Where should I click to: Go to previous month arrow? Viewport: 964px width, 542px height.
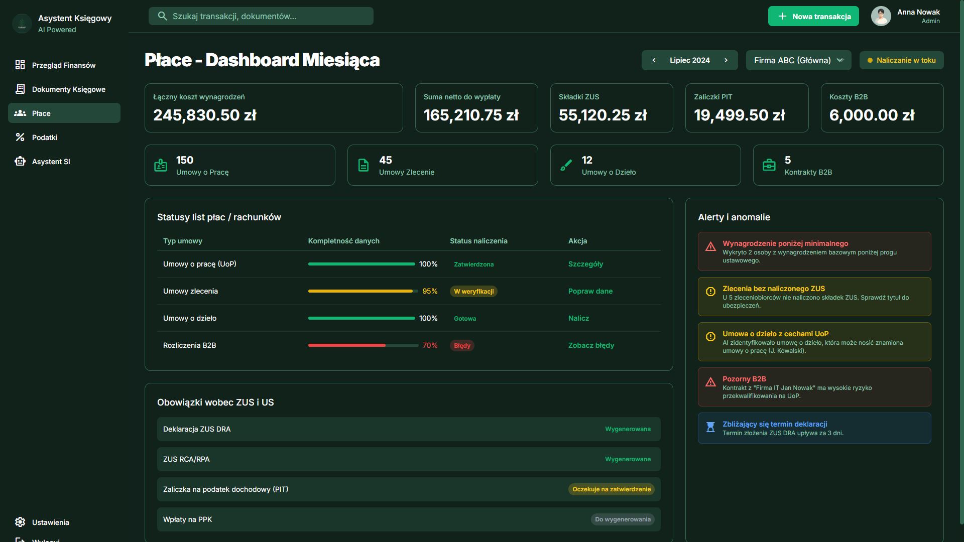pos(654,60)
